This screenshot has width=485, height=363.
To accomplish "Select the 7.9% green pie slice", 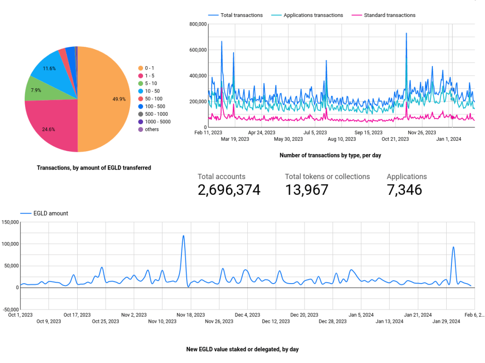I will pyautogui.click(x=37, y=90).
